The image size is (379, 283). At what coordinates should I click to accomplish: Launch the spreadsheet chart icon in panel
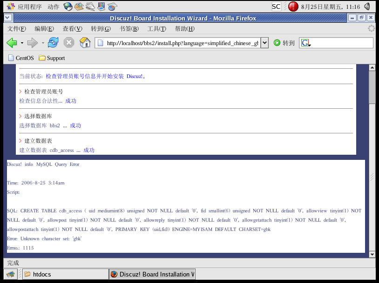112,7
